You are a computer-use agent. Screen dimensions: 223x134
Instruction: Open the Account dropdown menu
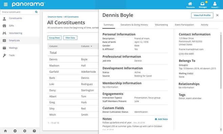click(x=215, y=5)
